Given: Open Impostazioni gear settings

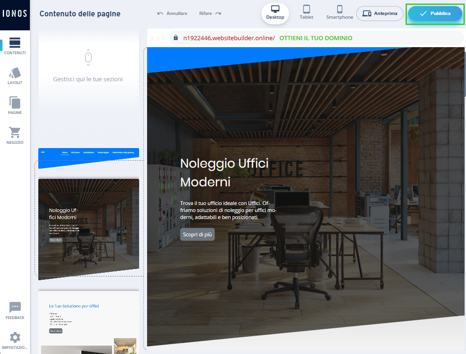Looking at the screenshot, I should [15, 340].
